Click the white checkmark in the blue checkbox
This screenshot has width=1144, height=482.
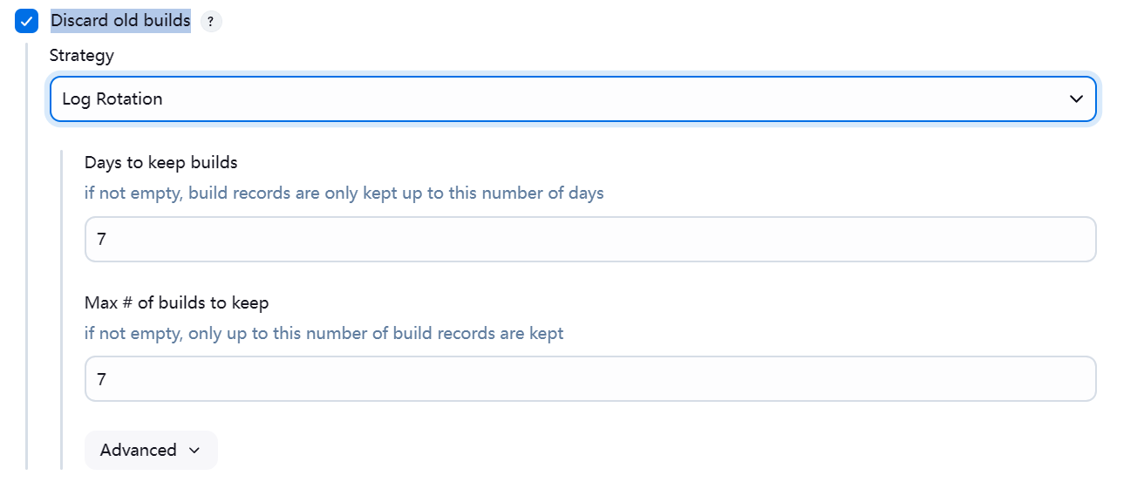click(27, 21)
